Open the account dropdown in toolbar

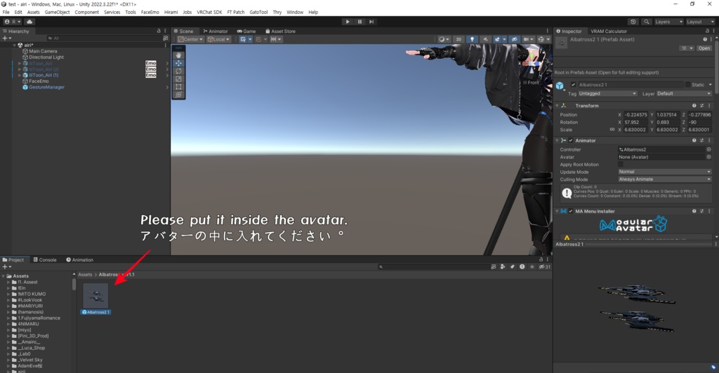13,22
